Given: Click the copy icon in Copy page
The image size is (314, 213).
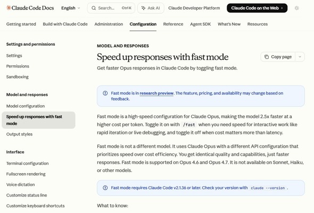Looking at the screenshot, I should pyautogui.click(x=267, y=57).
